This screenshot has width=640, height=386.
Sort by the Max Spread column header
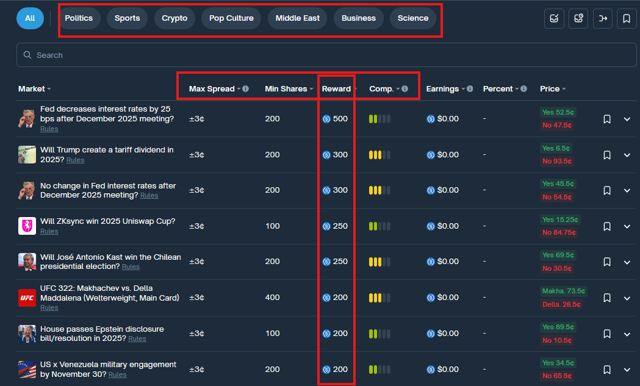click(215, 88)
